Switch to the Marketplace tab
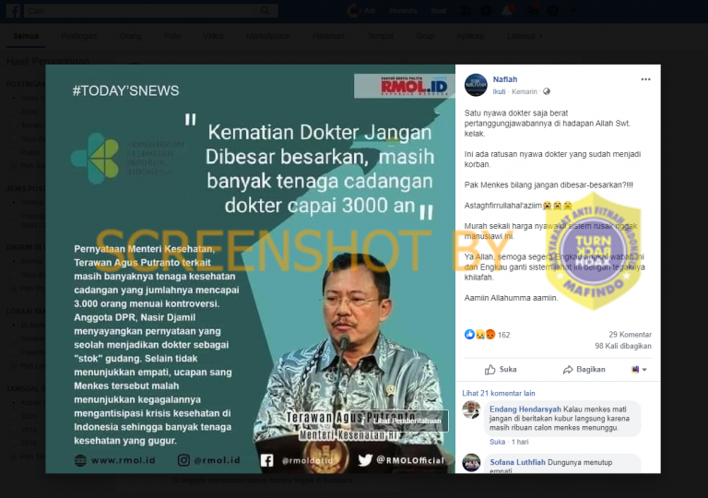This screenshot has height=498, width=708. click(267, 36)
